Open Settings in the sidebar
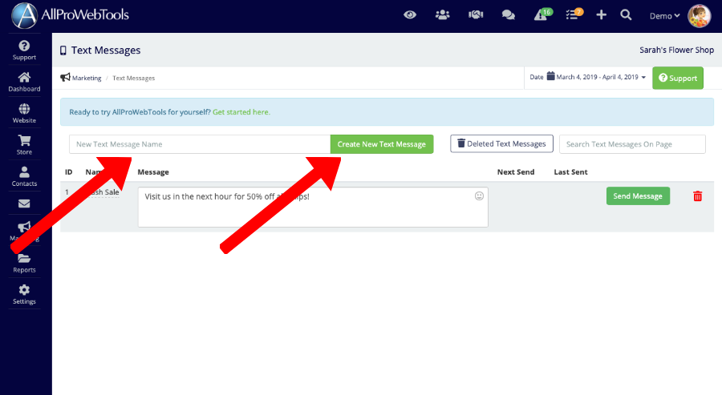The height and width of the screenshot is (395, 722). [24, 295]
